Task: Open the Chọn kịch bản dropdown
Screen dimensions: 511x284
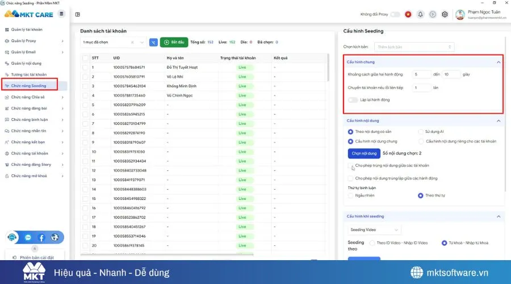Action: point(414,47)
